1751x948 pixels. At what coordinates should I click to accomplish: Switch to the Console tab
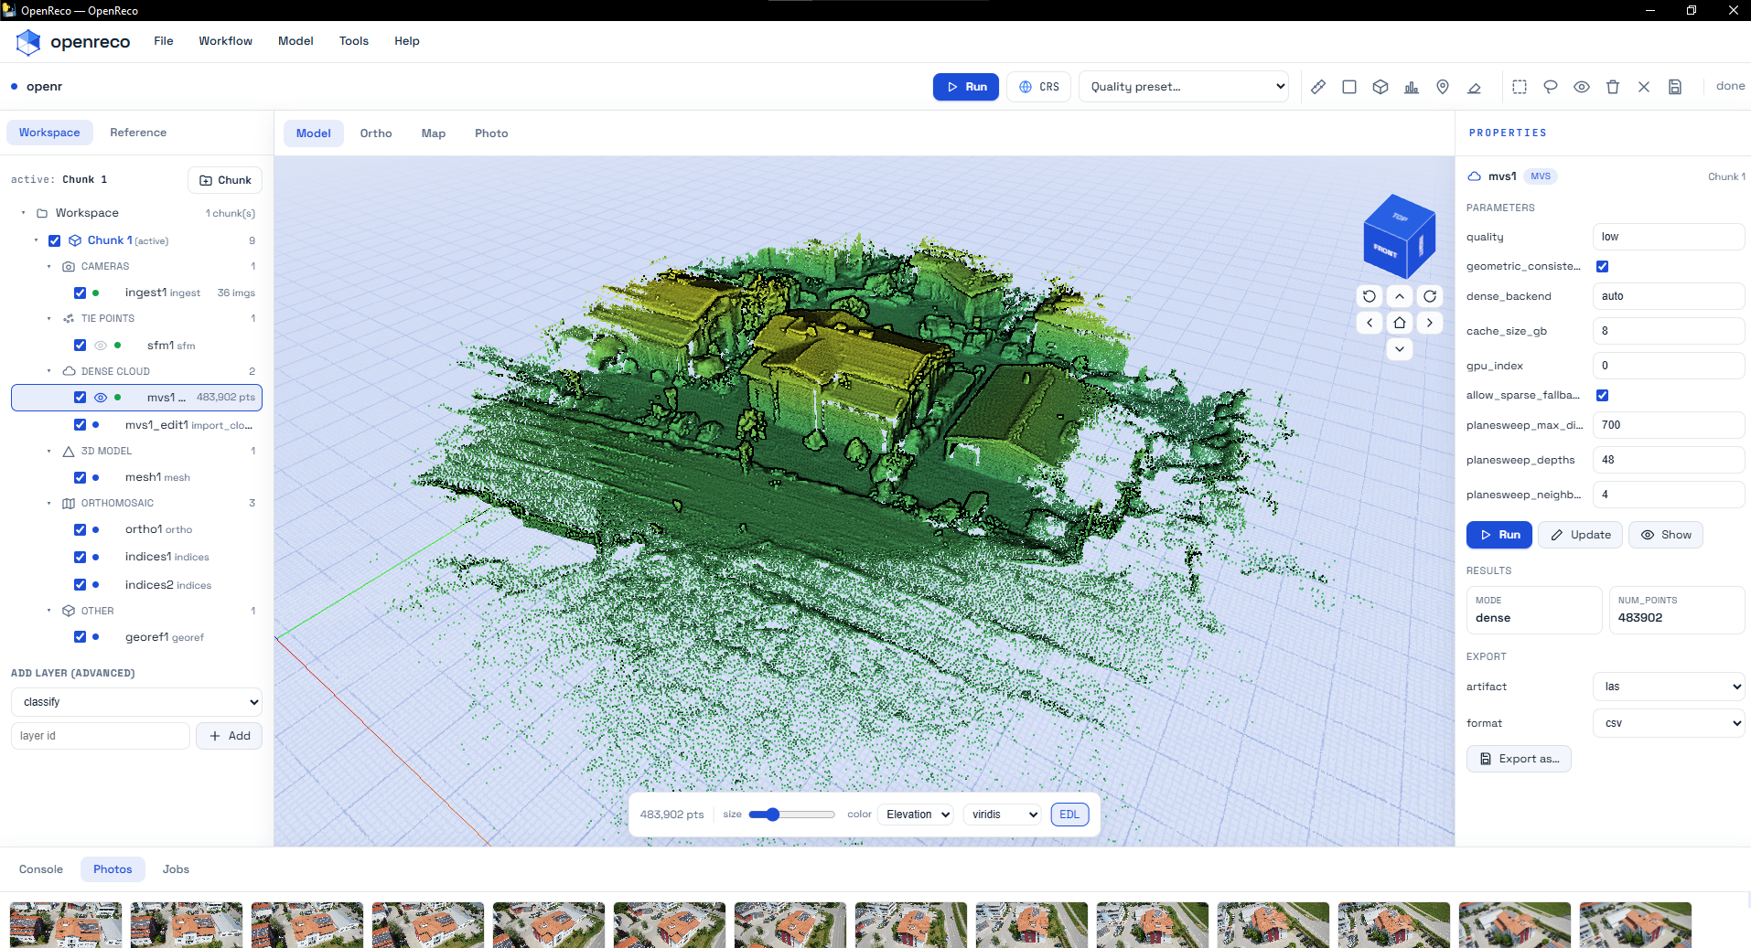(41, 869)
